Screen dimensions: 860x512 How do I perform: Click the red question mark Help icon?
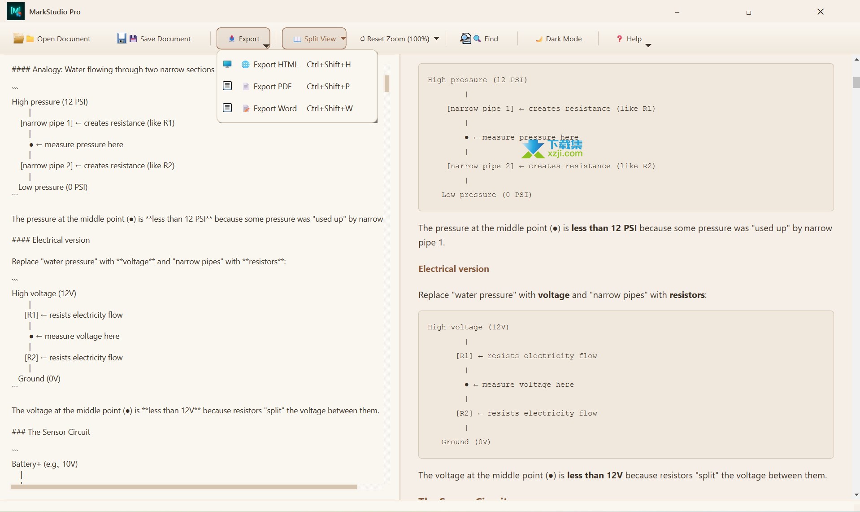619,39
